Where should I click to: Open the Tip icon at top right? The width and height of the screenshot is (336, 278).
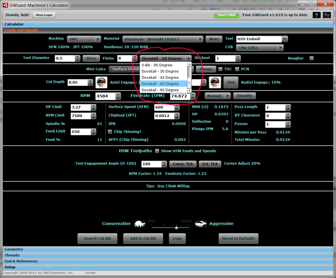(x=327, y=15)
